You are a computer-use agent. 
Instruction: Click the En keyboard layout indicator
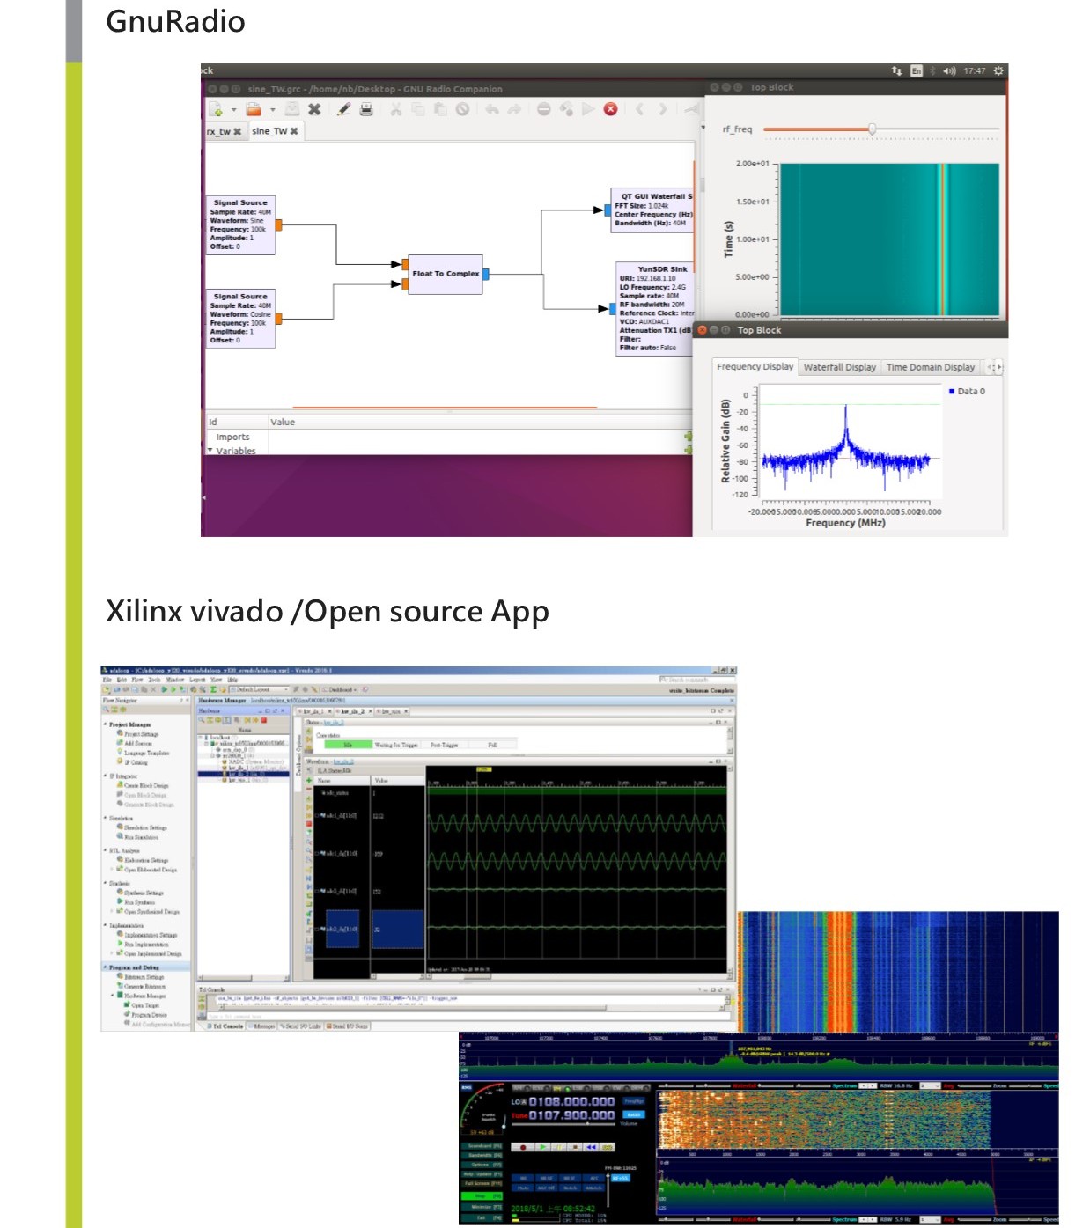pyautogui.click(x=917, y=70)
